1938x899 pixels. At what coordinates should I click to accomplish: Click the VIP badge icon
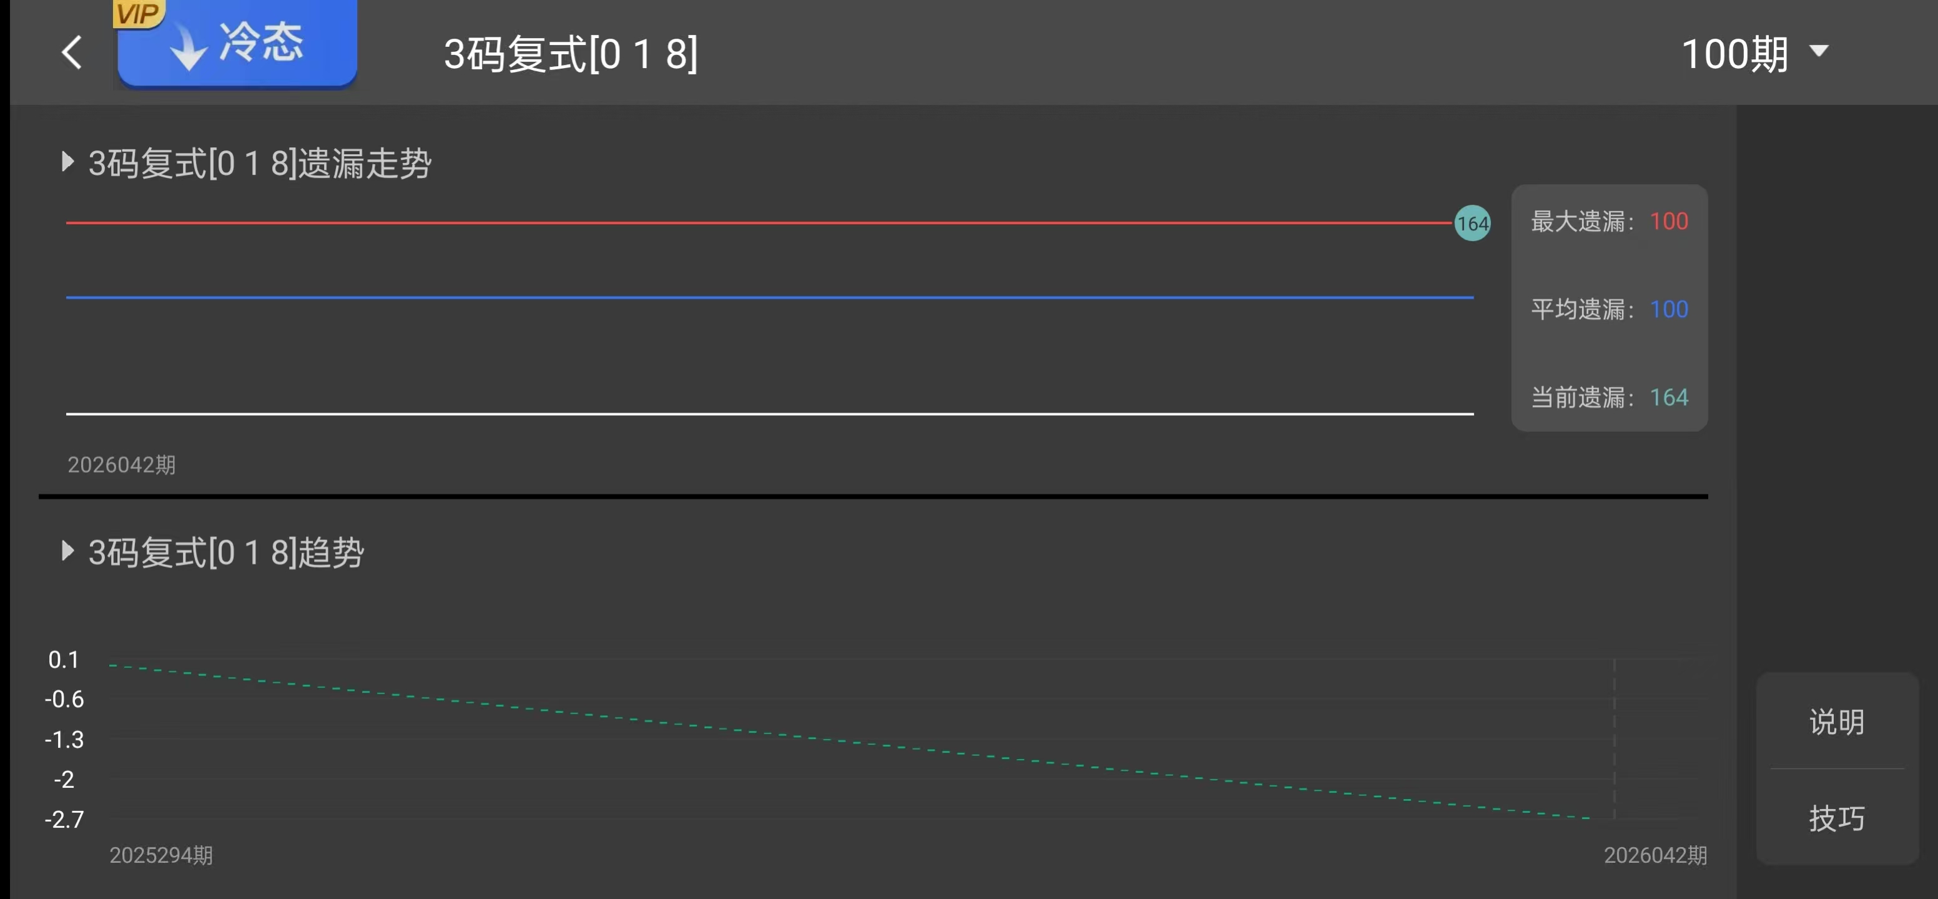138,14
